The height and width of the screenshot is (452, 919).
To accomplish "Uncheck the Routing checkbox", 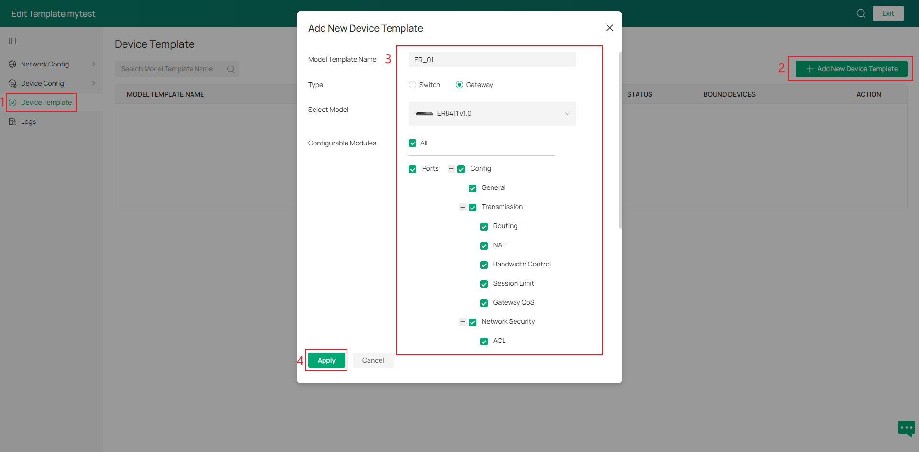I will click(x=484, y=227).
